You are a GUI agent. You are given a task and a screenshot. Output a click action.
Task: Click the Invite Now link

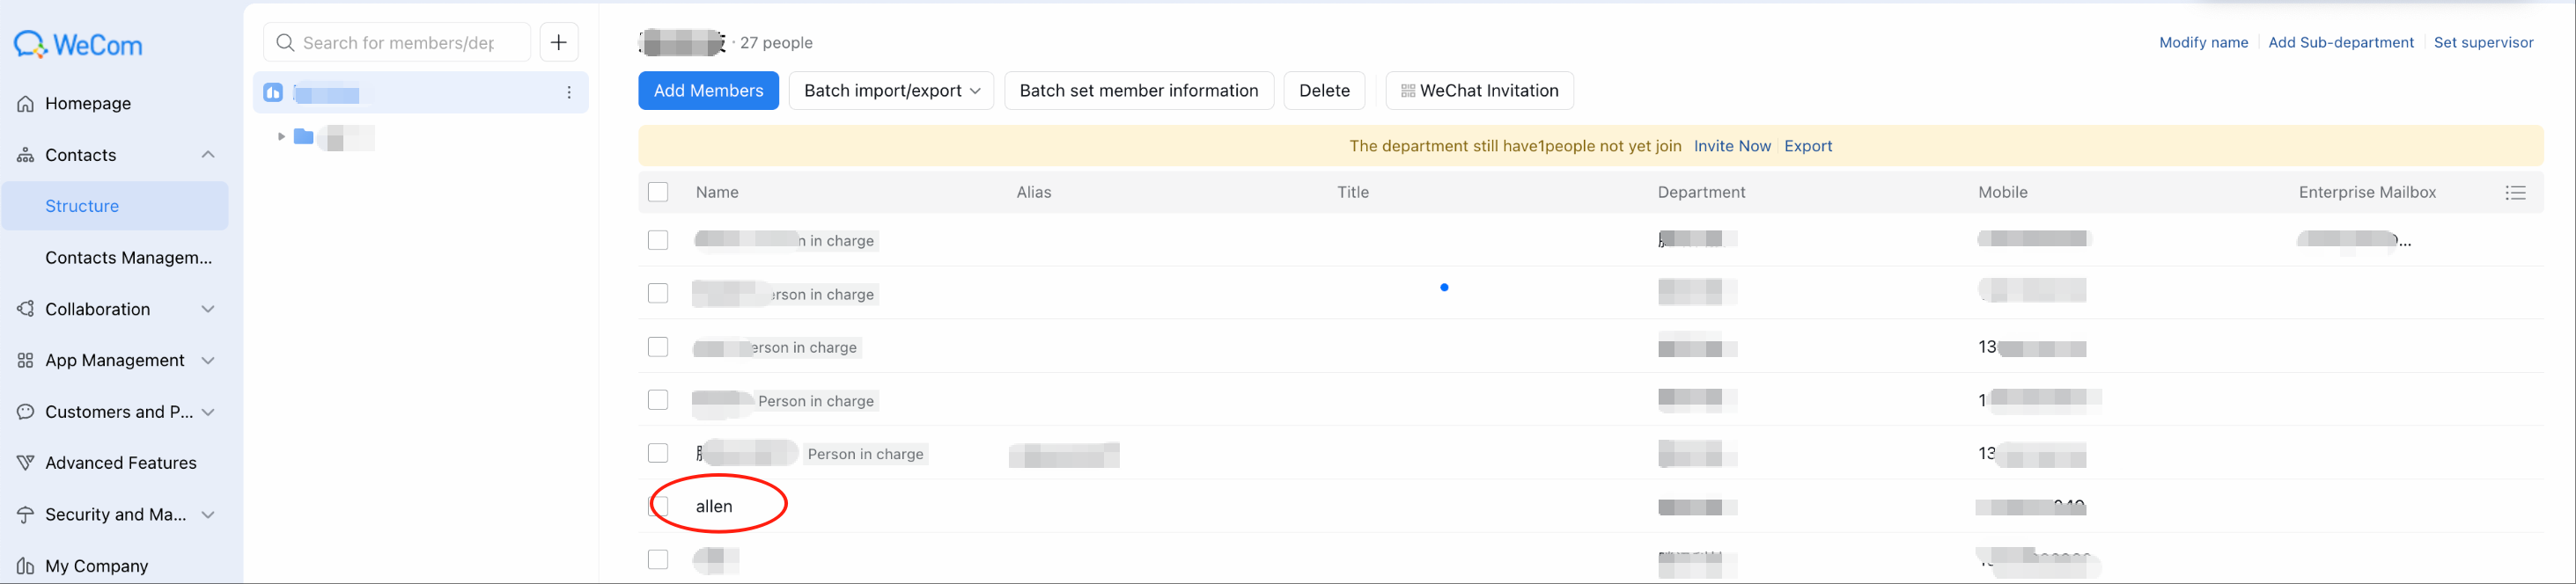(1732, 146)
